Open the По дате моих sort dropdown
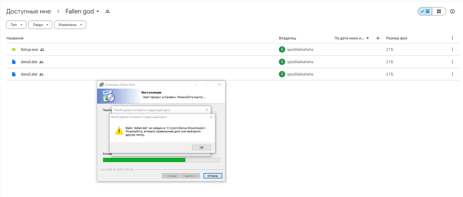 (x=352, y=38)
